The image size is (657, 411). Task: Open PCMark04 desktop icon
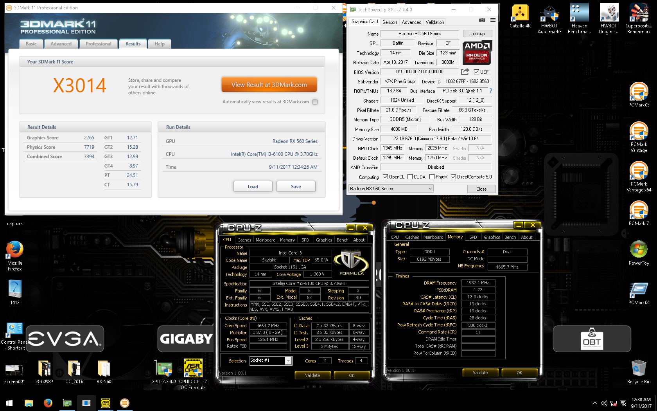pos(639,292)
